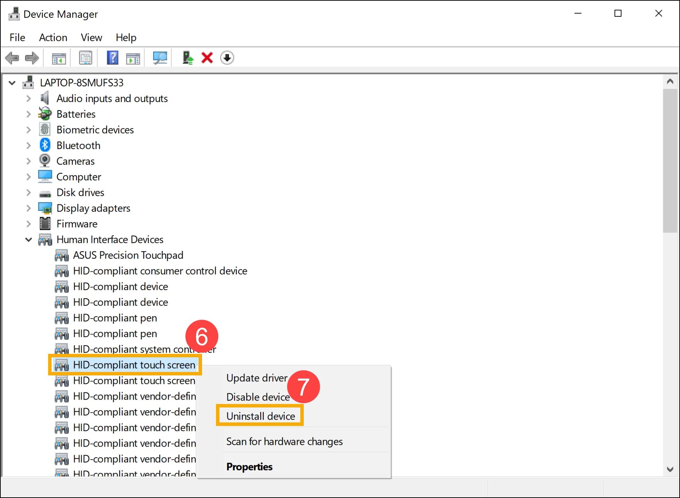This screenshot has width=680, height=498.
Task: Collapse the Human Interface Devices category
Action: 29,240
